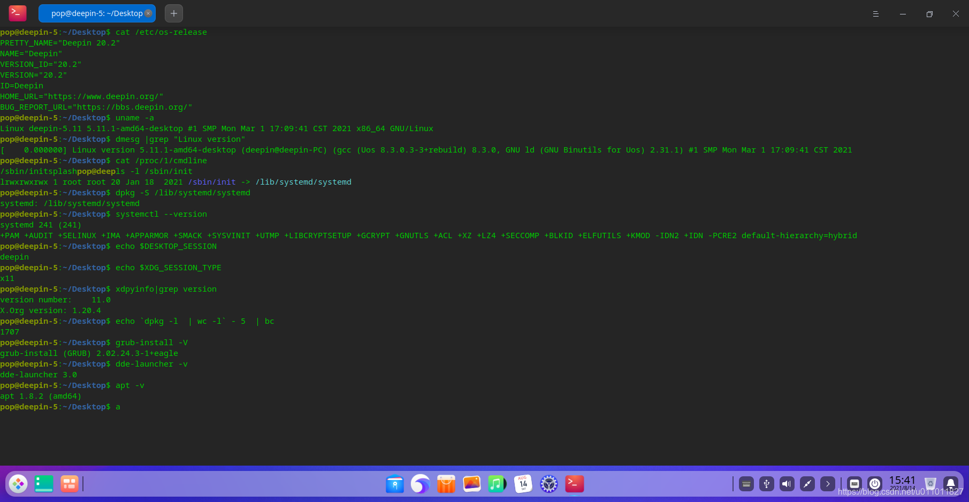
Task: Click the 'VERSION_ID="20.2"' output line
Action: click(x=41, y=64)
